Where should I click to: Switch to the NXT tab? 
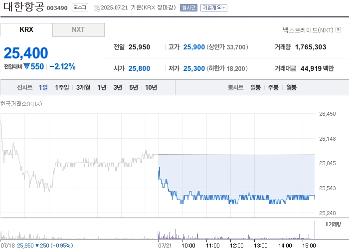tap(78, 29)
